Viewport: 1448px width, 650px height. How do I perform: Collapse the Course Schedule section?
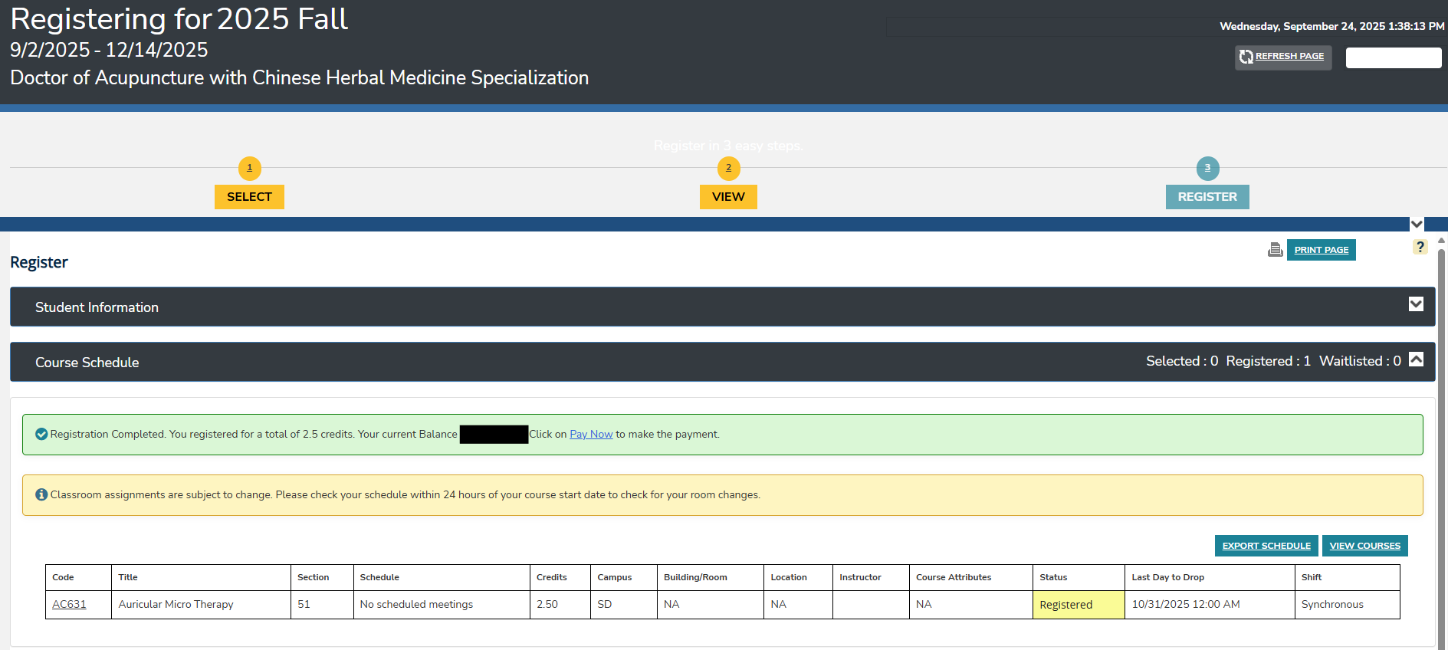tap(1416, 359)
